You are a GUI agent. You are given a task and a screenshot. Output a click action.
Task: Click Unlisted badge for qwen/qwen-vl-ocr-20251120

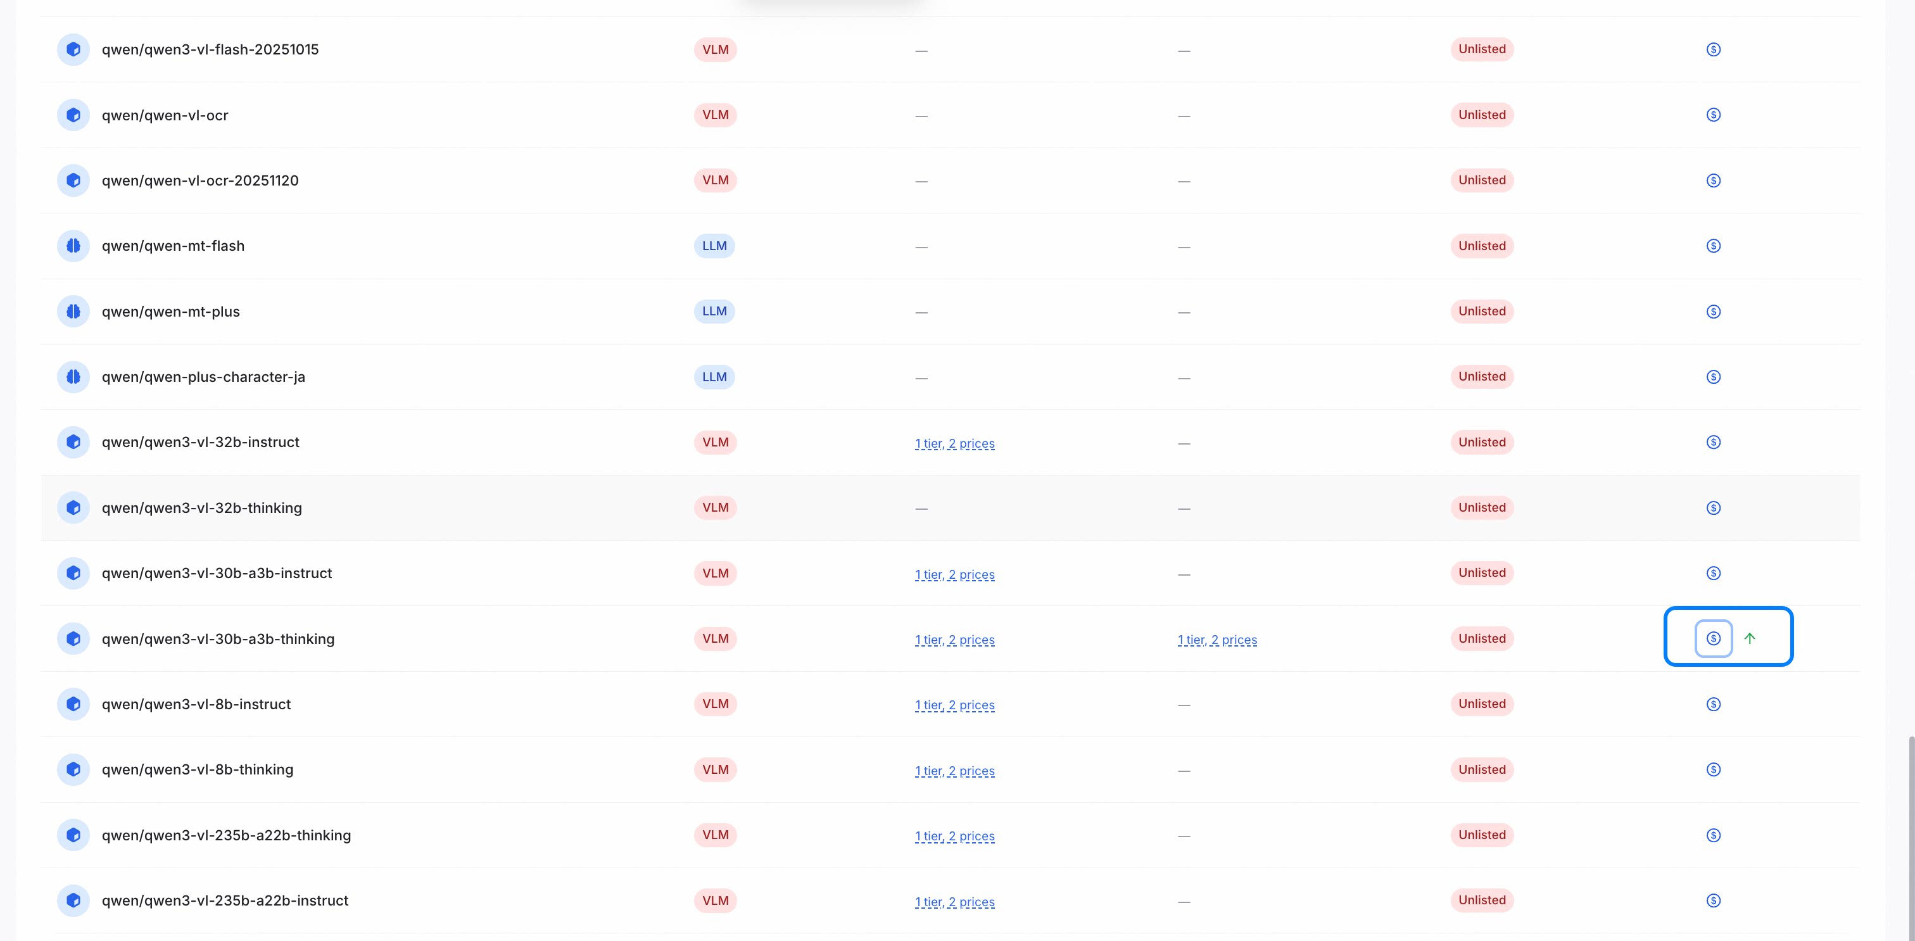click(x=1482, y=180)
